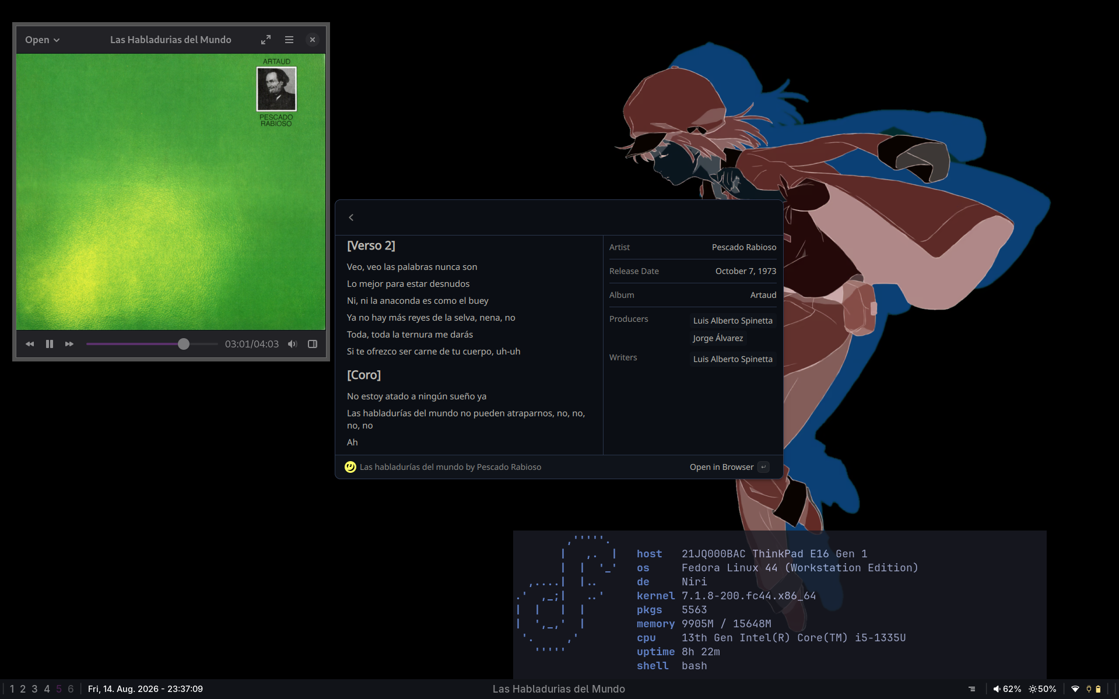Click the 62% volume readout
The image size is (1119, 699).
[1012, 689]
